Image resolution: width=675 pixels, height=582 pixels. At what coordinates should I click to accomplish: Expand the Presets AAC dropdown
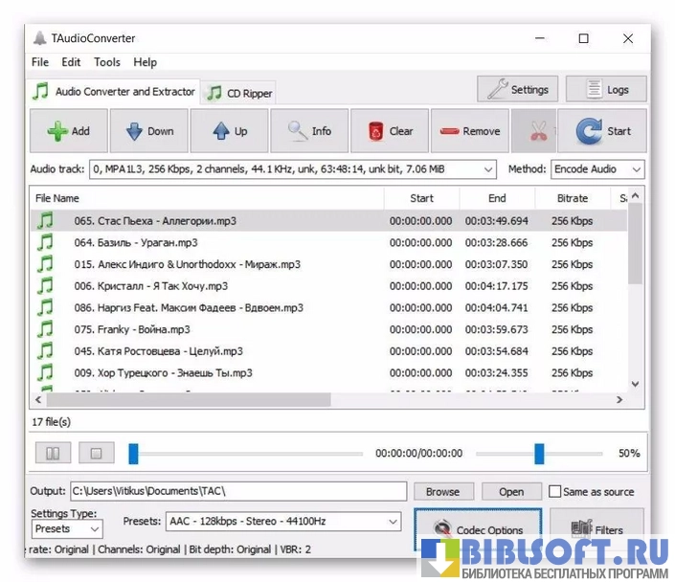tap(393, 522)
